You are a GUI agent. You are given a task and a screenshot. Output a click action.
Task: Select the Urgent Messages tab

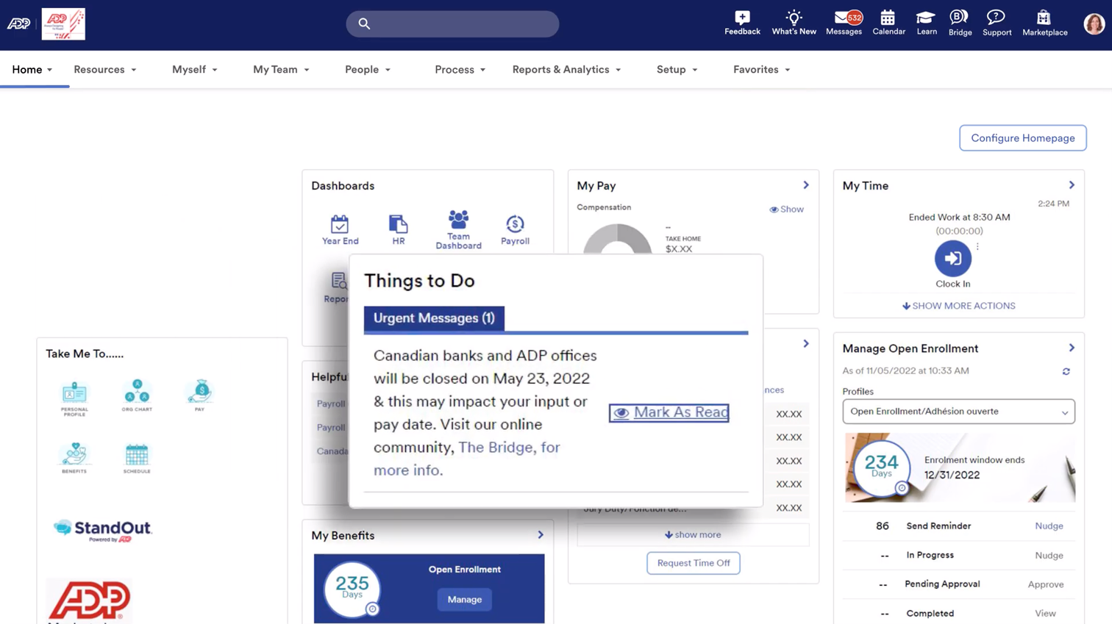pyautogui.click(x=434, y=318)
